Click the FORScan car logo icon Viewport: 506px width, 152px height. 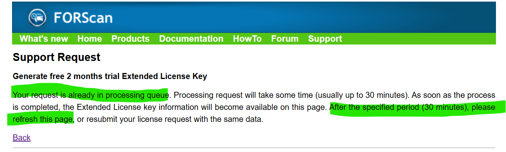tap(38, 18)
